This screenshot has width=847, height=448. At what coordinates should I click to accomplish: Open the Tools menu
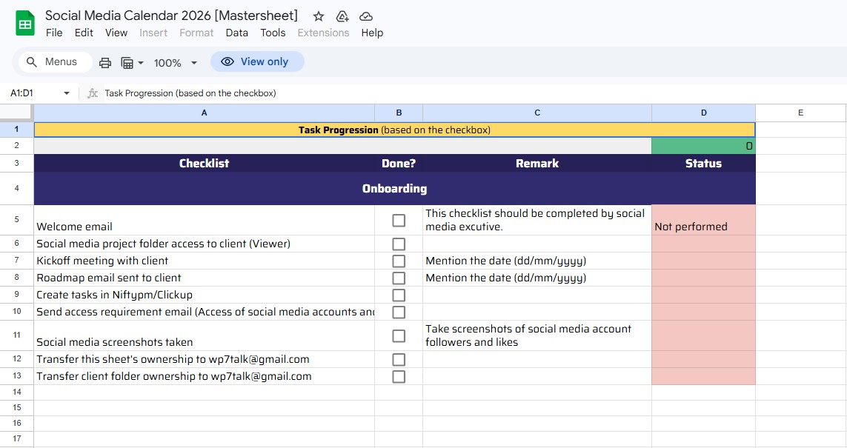[x=273, y=33]
